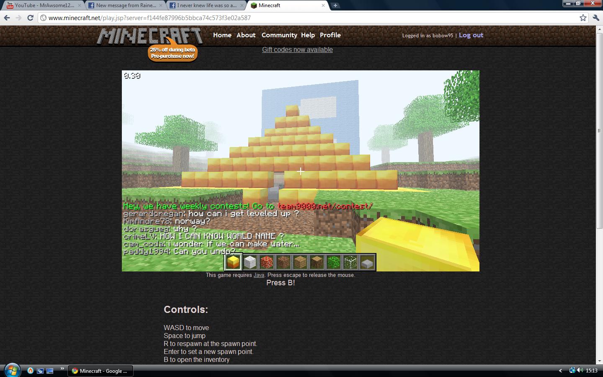Show hidden system tray icons
This screenshot has width=603, height=377.
(x=560, y=371)
